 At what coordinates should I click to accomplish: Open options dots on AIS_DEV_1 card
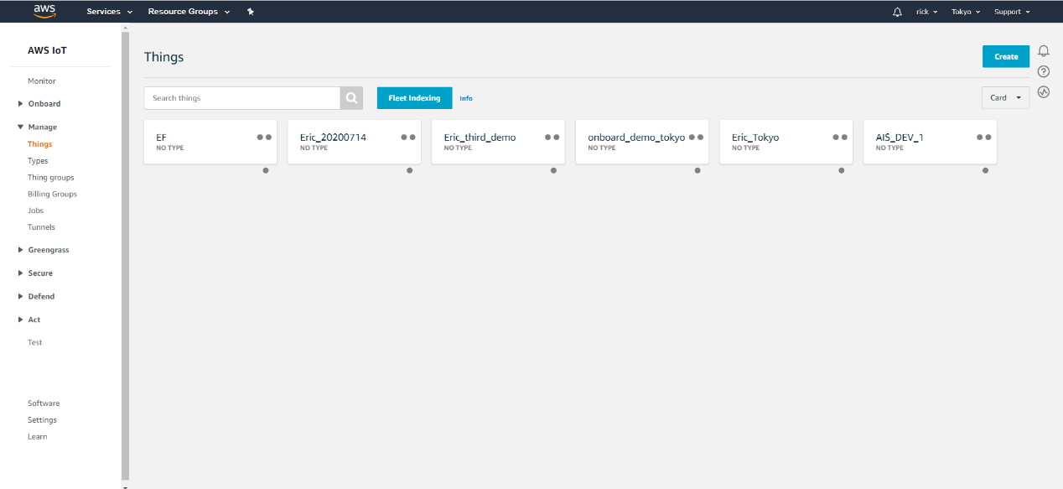tap(984, 137)
